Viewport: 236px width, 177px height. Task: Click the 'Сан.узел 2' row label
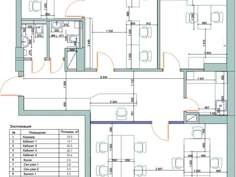point(31,169)
